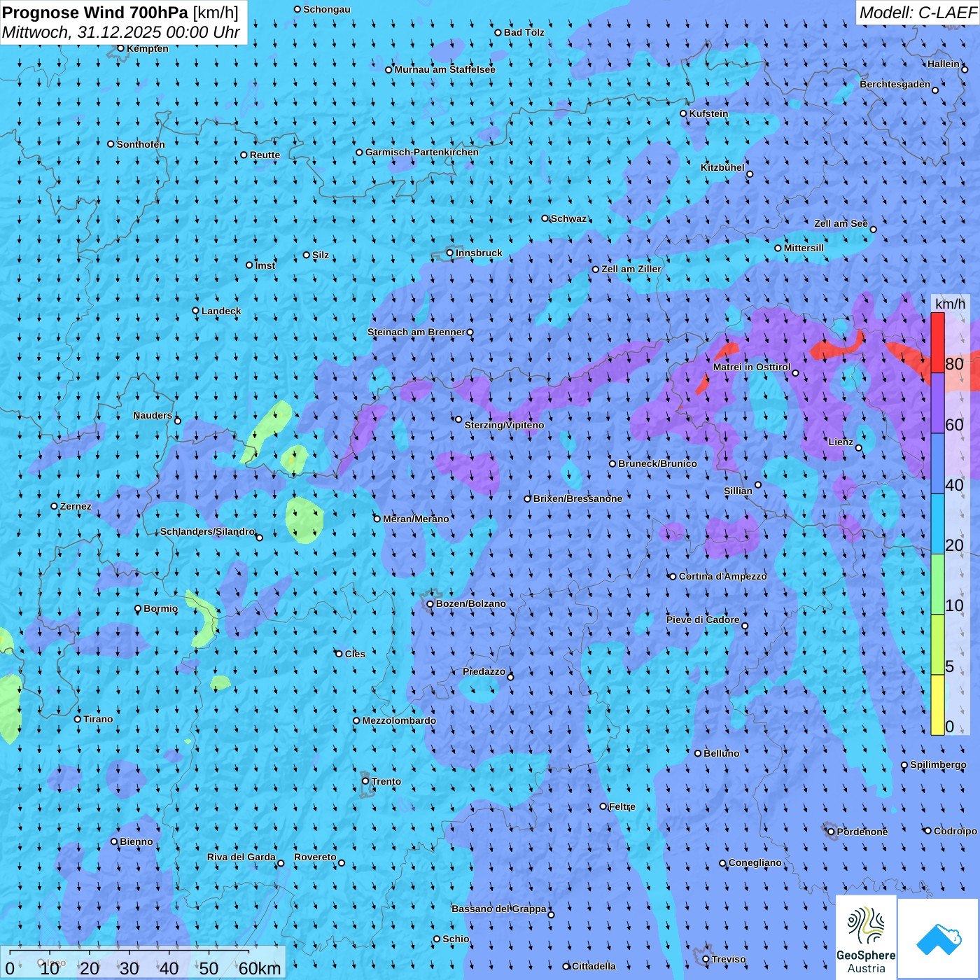Click the 'Matrei in Osttirol' label
This screenshot has width=980, height=980.
(752, 367)
